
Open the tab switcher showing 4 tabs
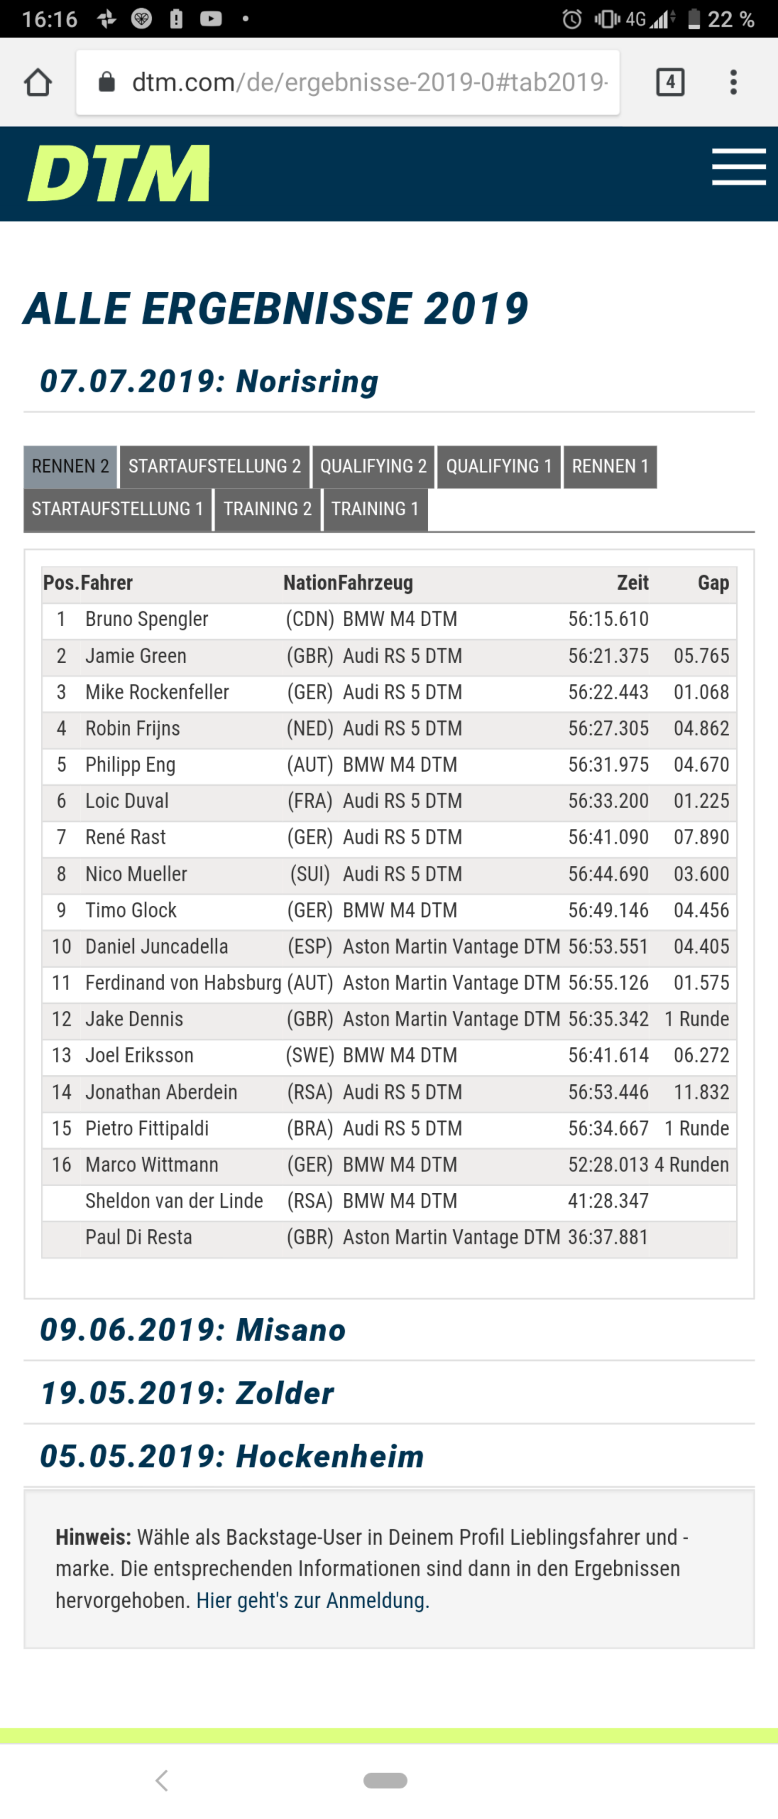[669, 82]
